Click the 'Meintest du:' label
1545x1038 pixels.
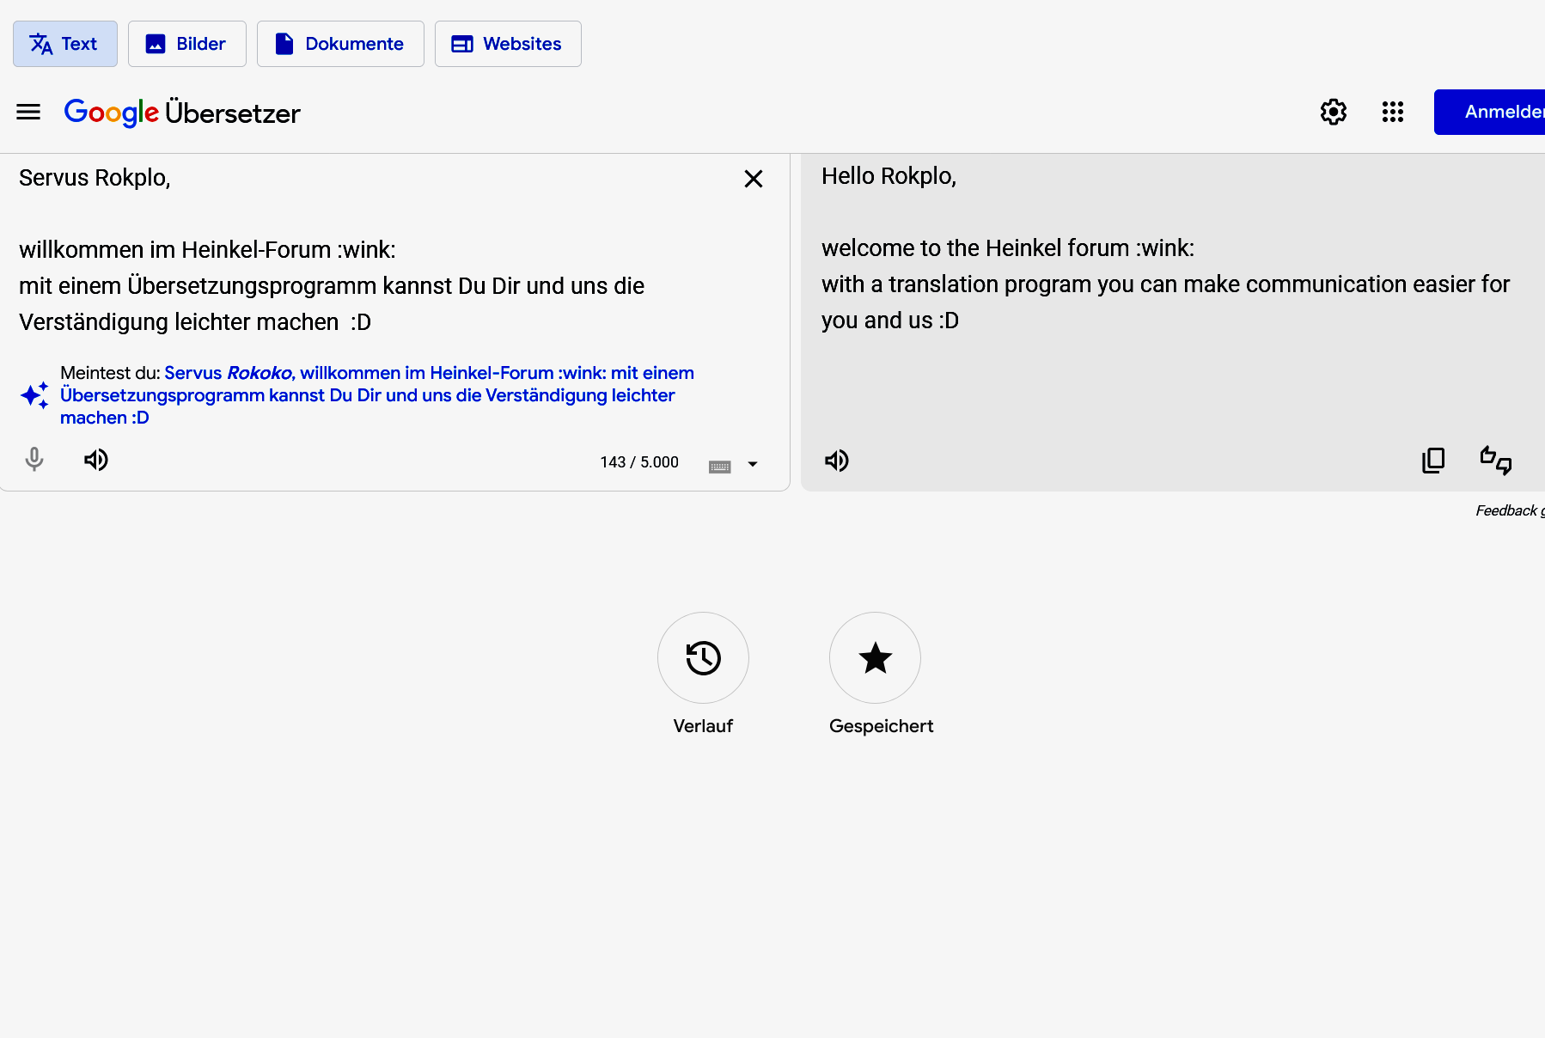110,373
